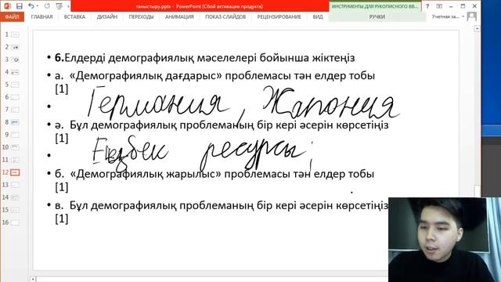
Task: Select slide 5 thumbnail
Action: 15,85
